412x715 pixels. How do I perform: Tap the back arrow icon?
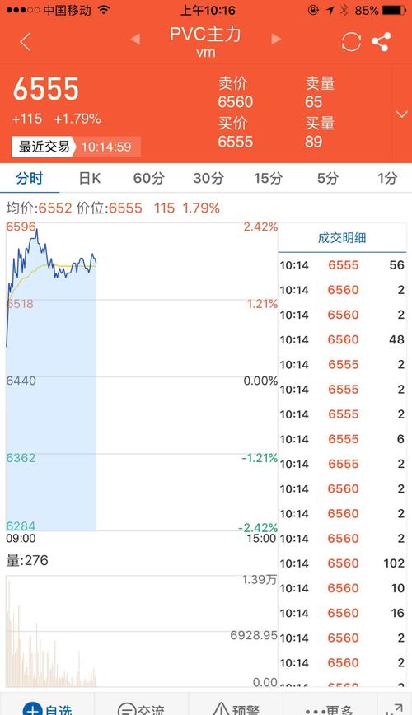coord(26,42)
